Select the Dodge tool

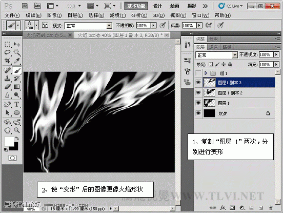(17, 94)
